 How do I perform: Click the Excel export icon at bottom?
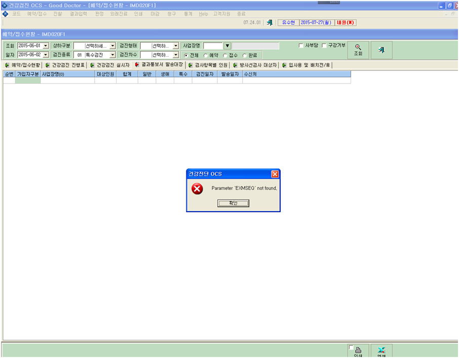(381, 350)
